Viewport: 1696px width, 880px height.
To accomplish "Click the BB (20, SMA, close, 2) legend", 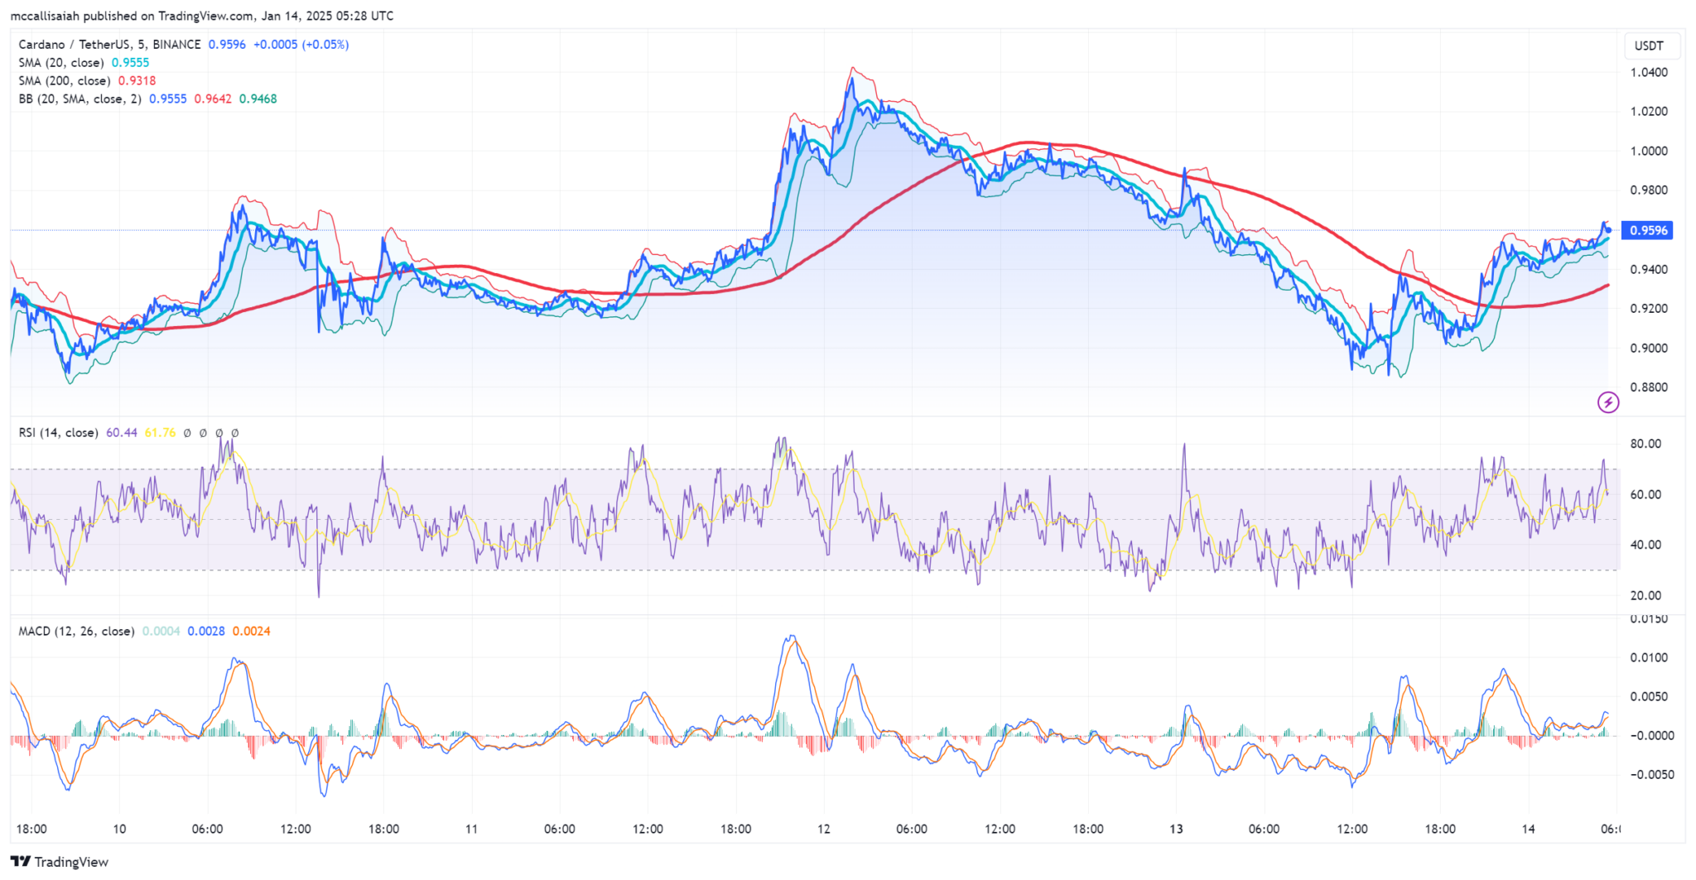I will coord(79,99).
